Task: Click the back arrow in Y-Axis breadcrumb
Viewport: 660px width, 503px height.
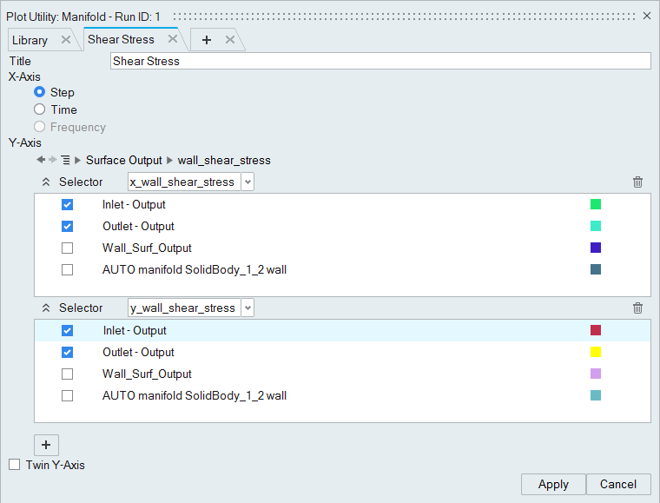Action: pos(41,160)
